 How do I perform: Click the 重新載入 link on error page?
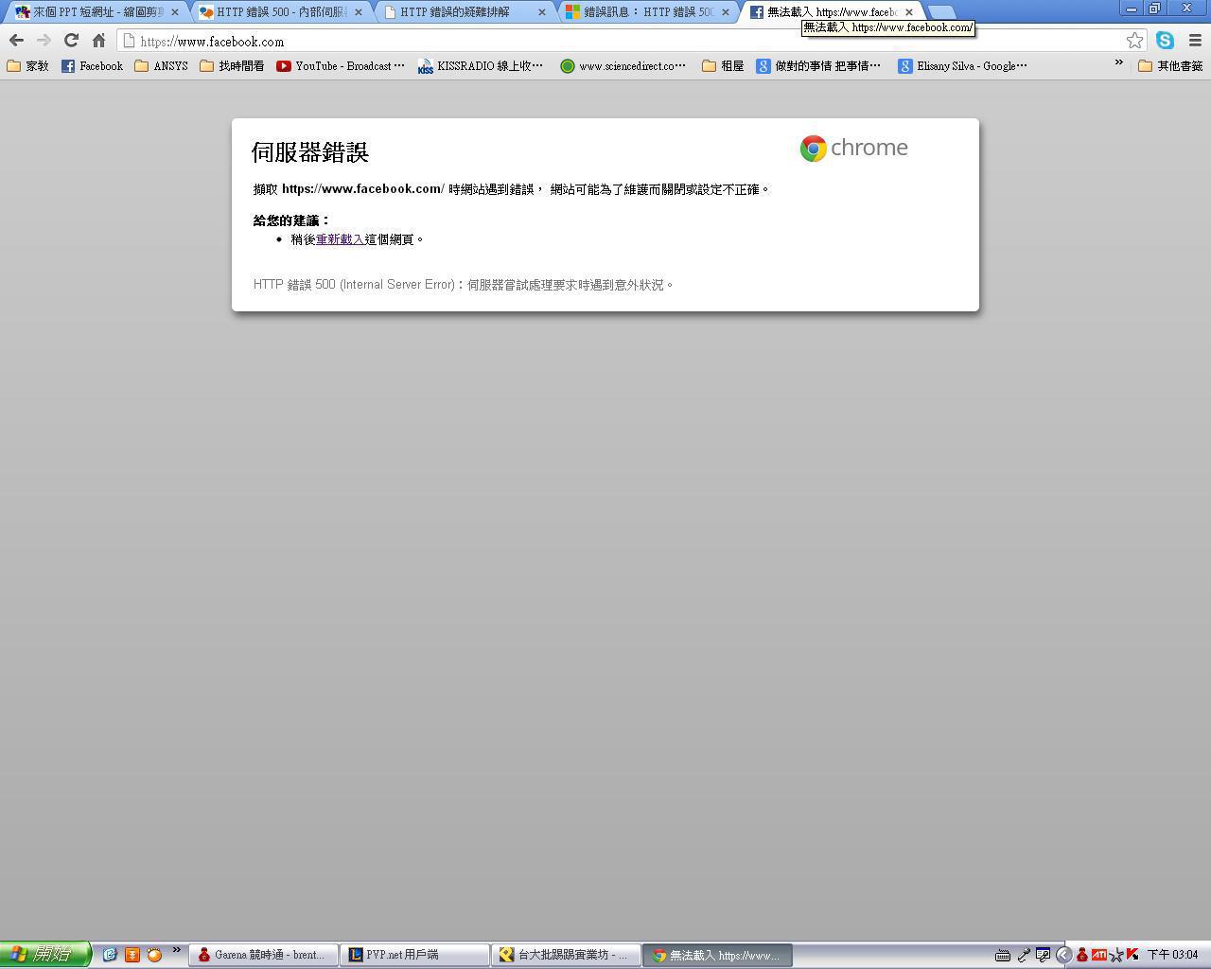point(340,239)
